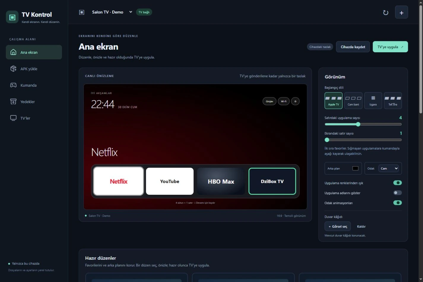423x282 pixels.
Task: Click the TV bağlı status badge
Action: (x=144, y=12)
